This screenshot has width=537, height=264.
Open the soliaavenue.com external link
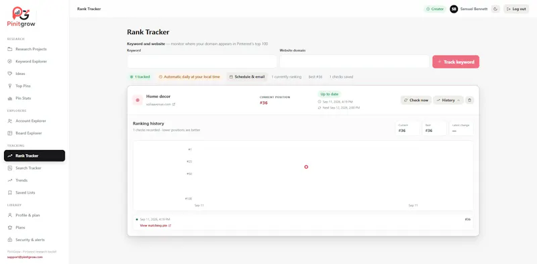(160, 105)
